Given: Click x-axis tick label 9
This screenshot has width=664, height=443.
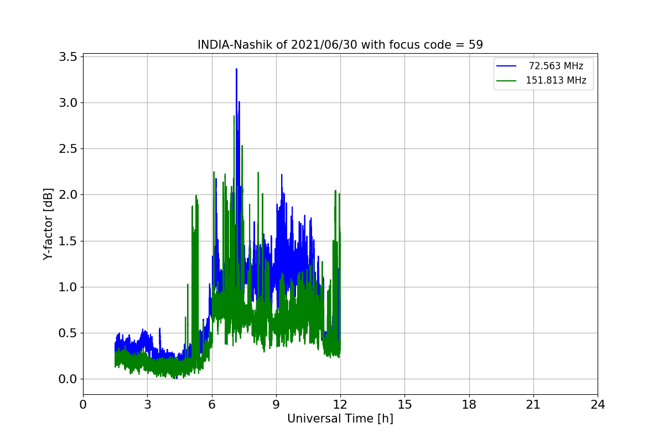Looking at the screenshot, I should click(x=276, y=405).
